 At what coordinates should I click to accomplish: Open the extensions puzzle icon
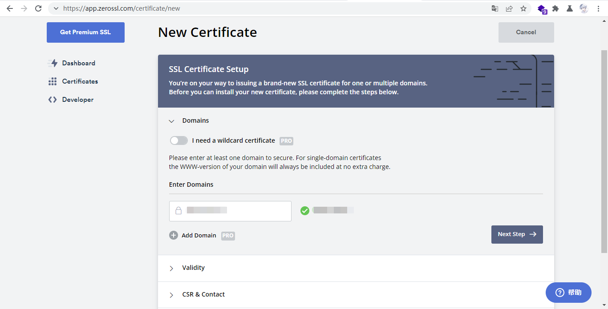pyautogui.click(x=555, y=8)
